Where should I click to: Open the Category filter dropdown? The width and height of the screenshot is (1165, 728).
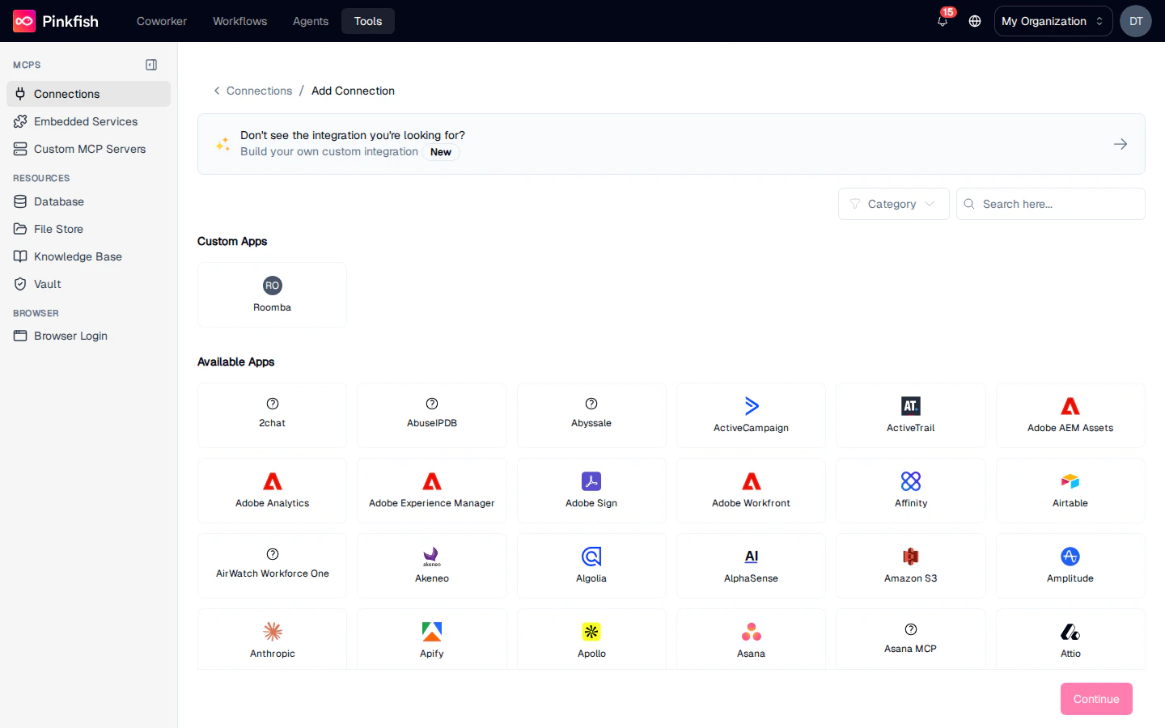(x=893, y=204)
